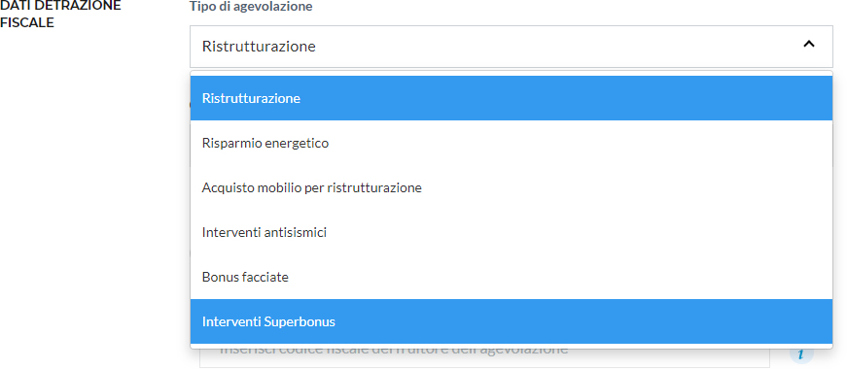Collapse the dropdown with the up chevron
This screenshot has height=369, width=847.
click(808, 45)
